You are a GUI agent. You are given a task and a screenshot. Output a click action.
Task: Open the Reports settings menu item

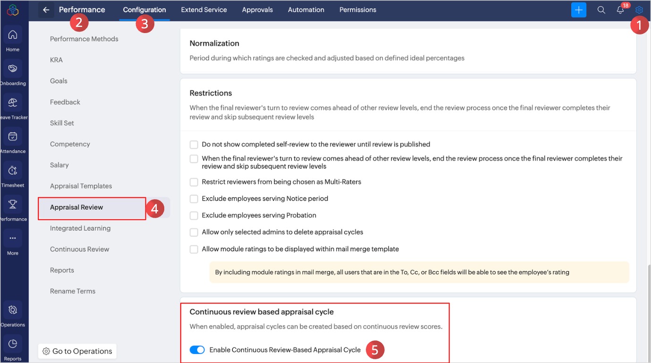62,270
